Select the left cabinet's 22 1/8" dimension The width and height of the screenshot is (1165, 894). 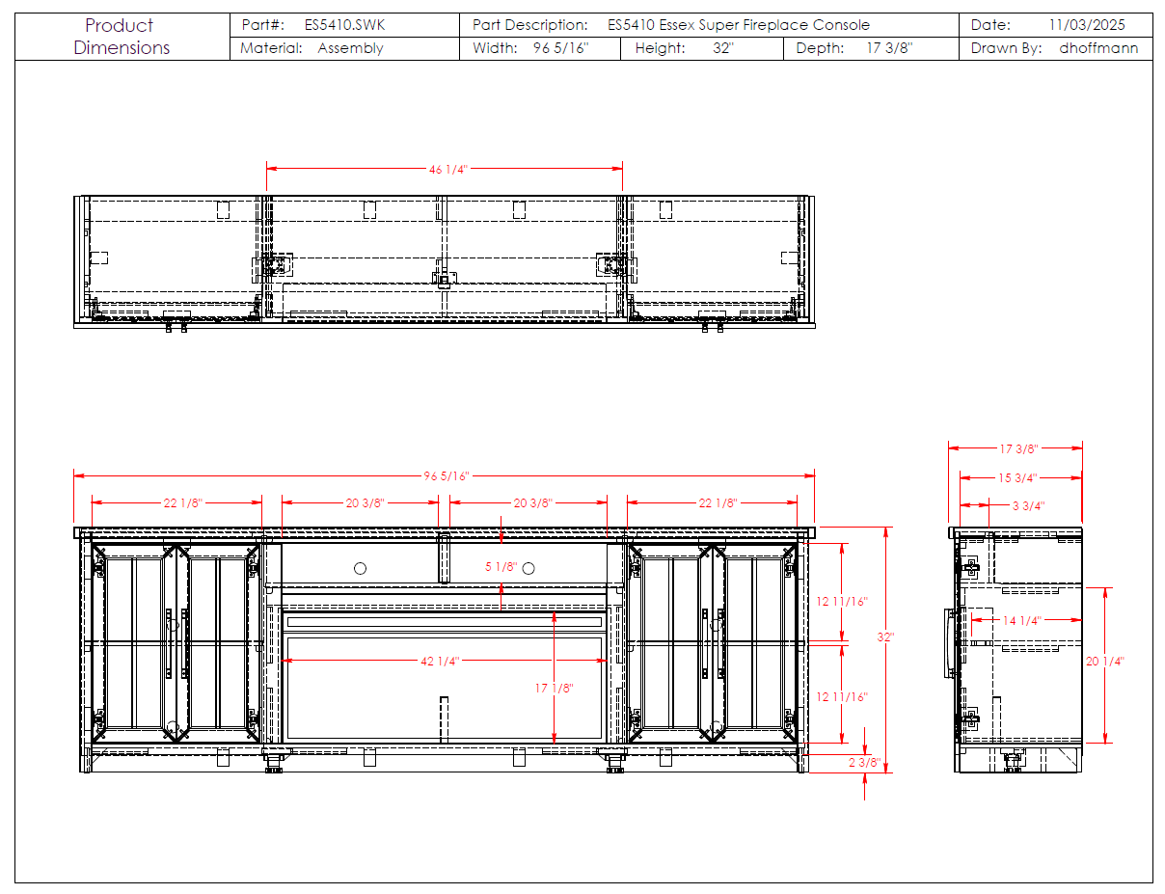coord(181,503)
